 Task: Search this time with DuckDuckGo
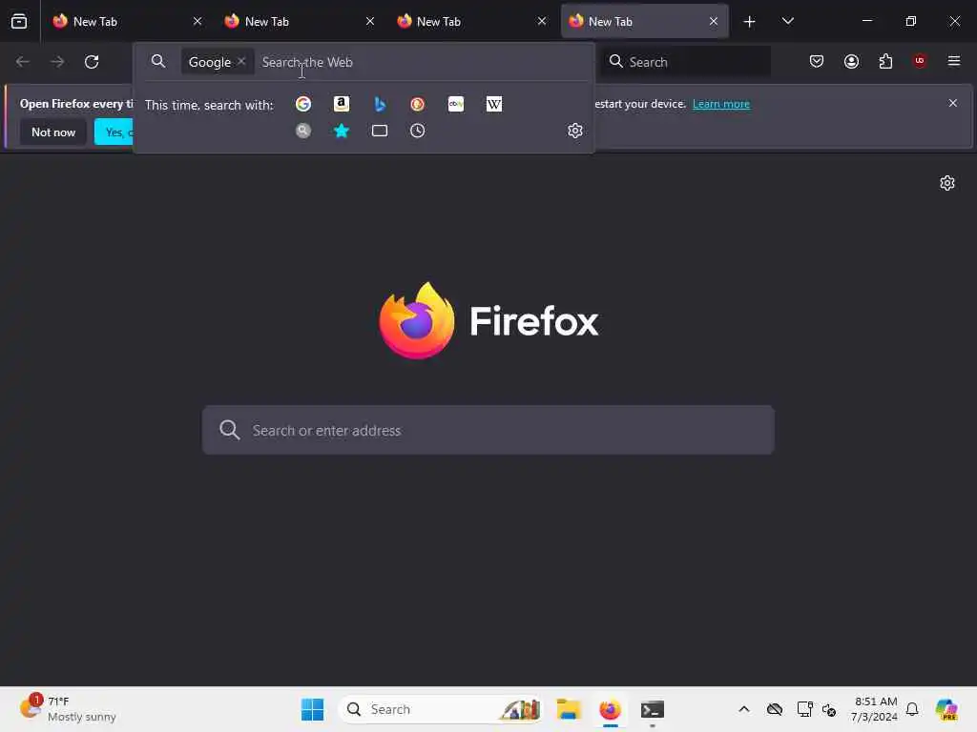pos(418,104)
